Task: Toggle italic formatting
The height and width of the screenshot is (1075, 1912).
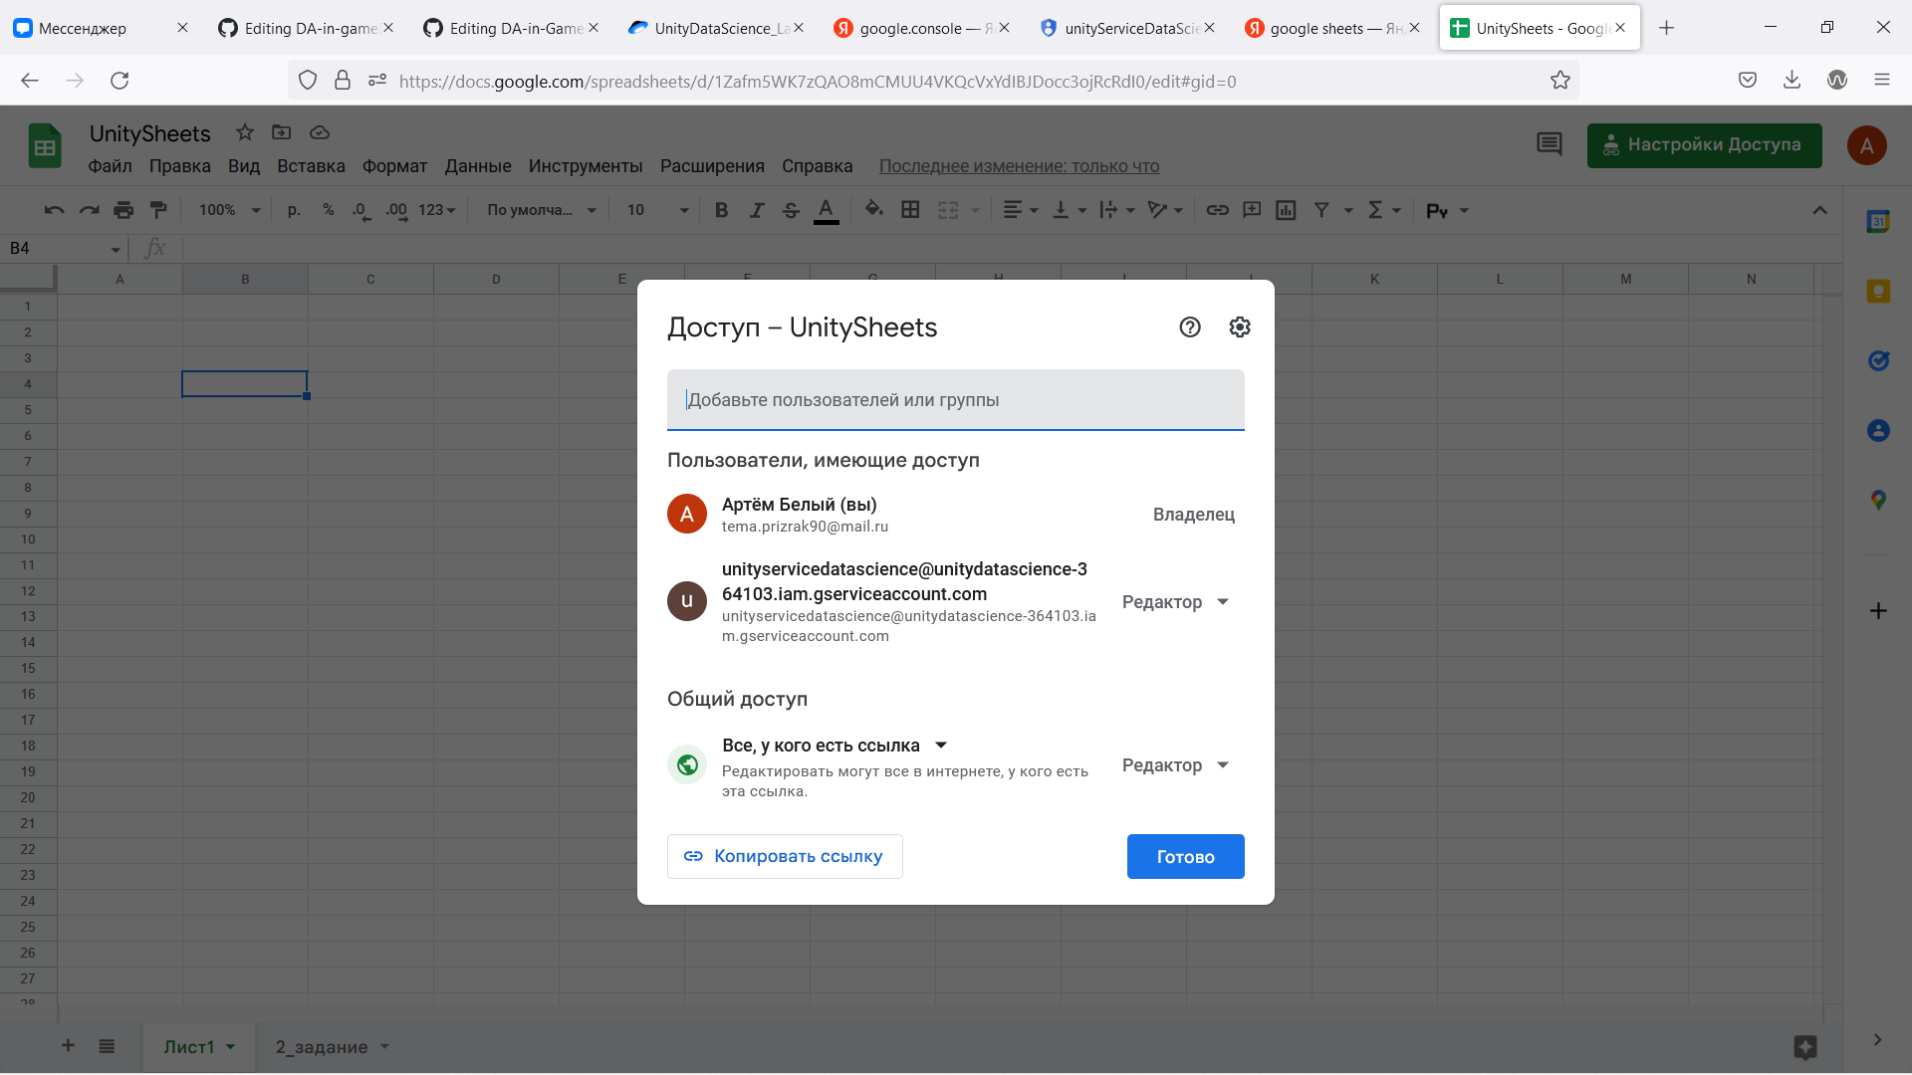Action: tap(757, 210)
